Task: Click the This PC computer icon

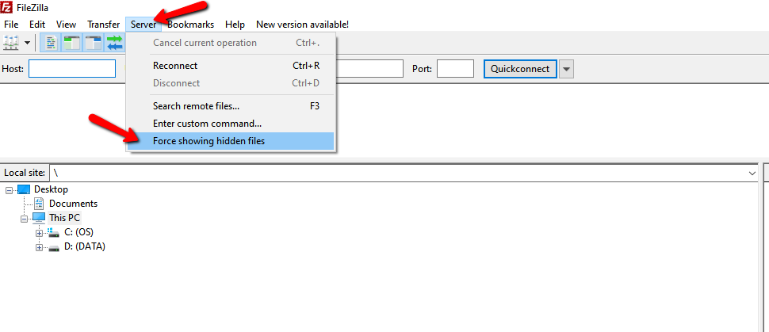Action: (x=39, y=218)
